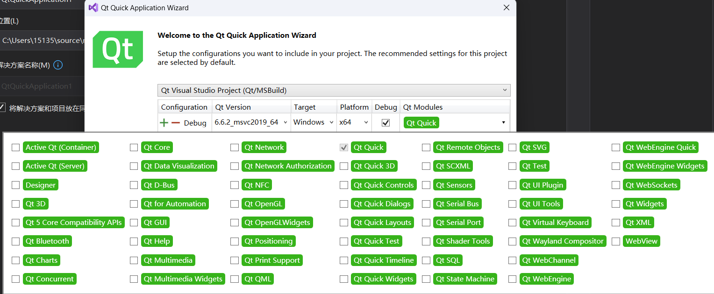
Task: Click the green plus add-configuration icon
Action: click(x=164, y=123)
